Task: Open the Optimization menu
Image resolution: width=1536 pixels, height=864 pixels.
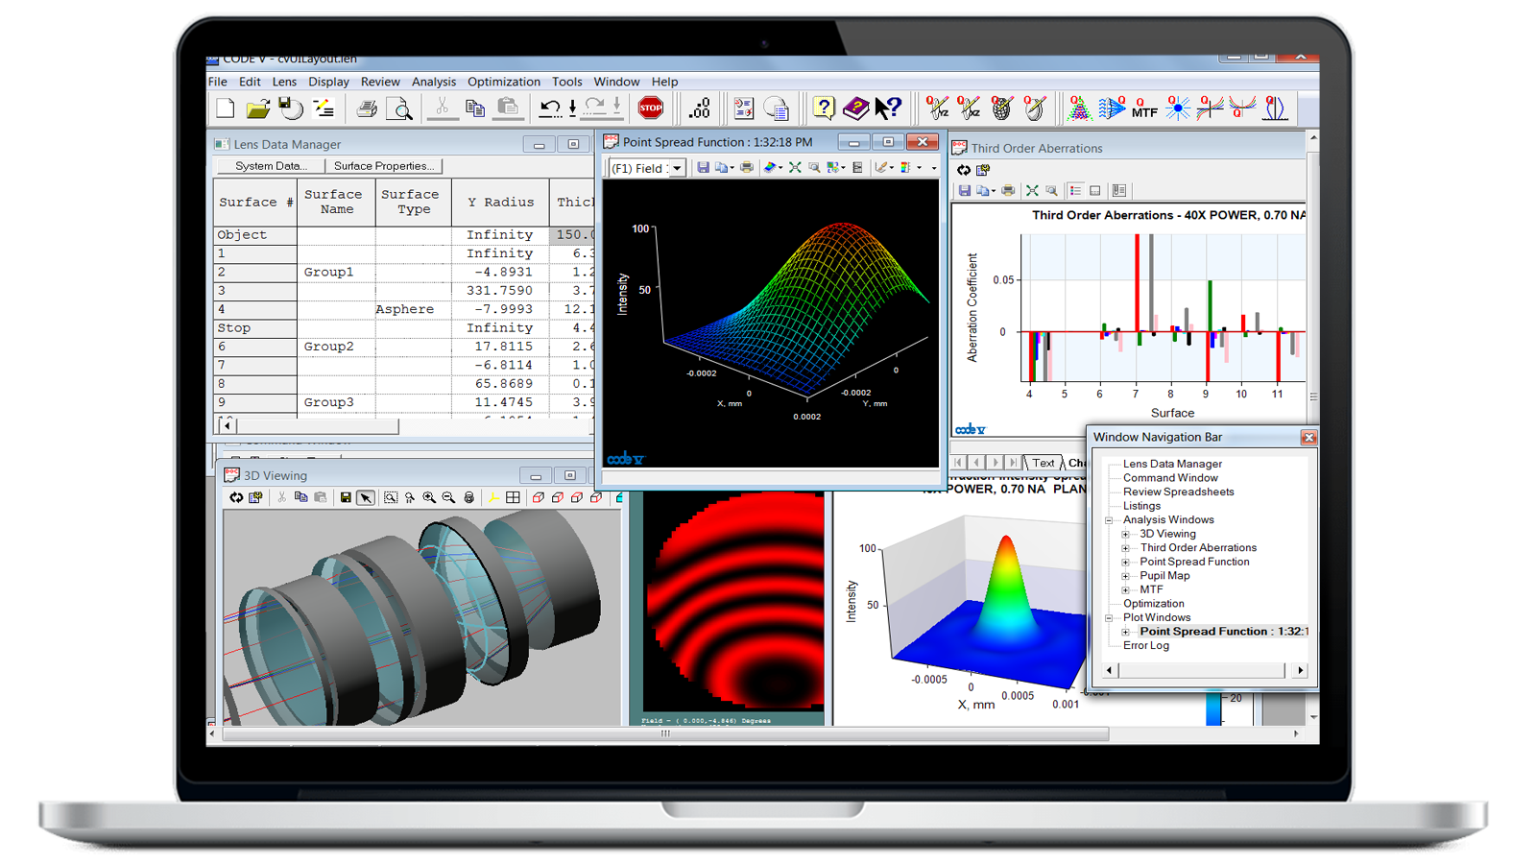Action: 503,82
